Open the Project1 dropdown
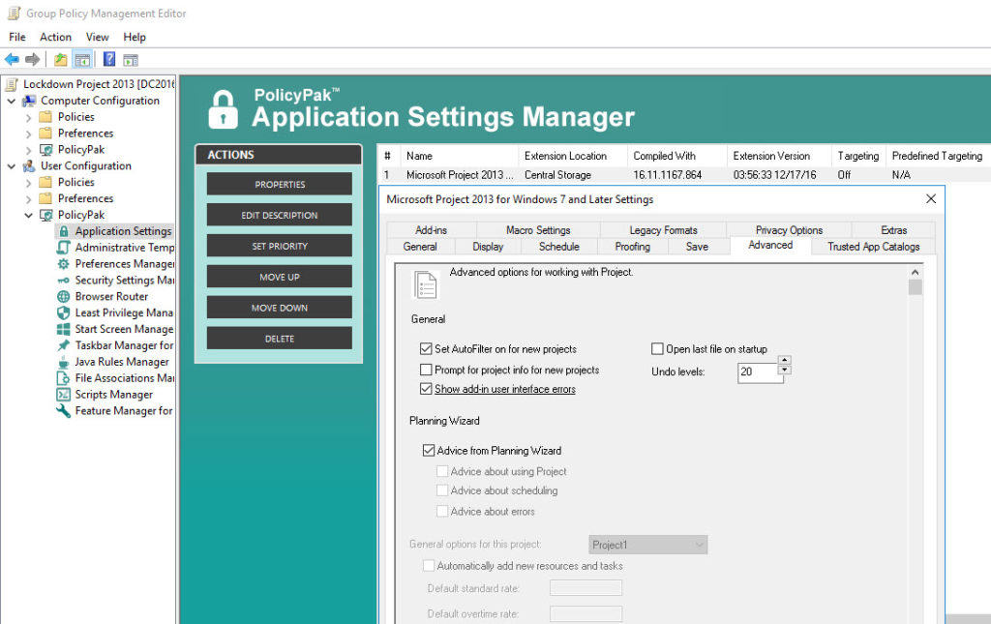This screenshot has width=991, height=624. (647, 545)
